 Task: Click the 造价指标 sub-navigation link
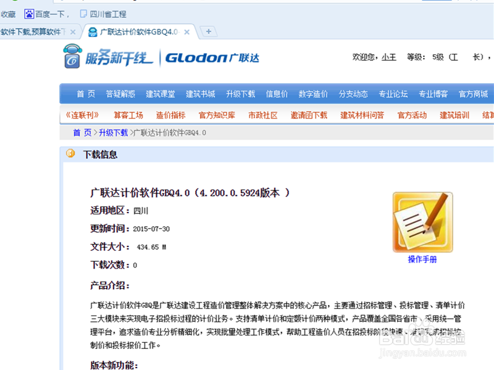point(171,115)
